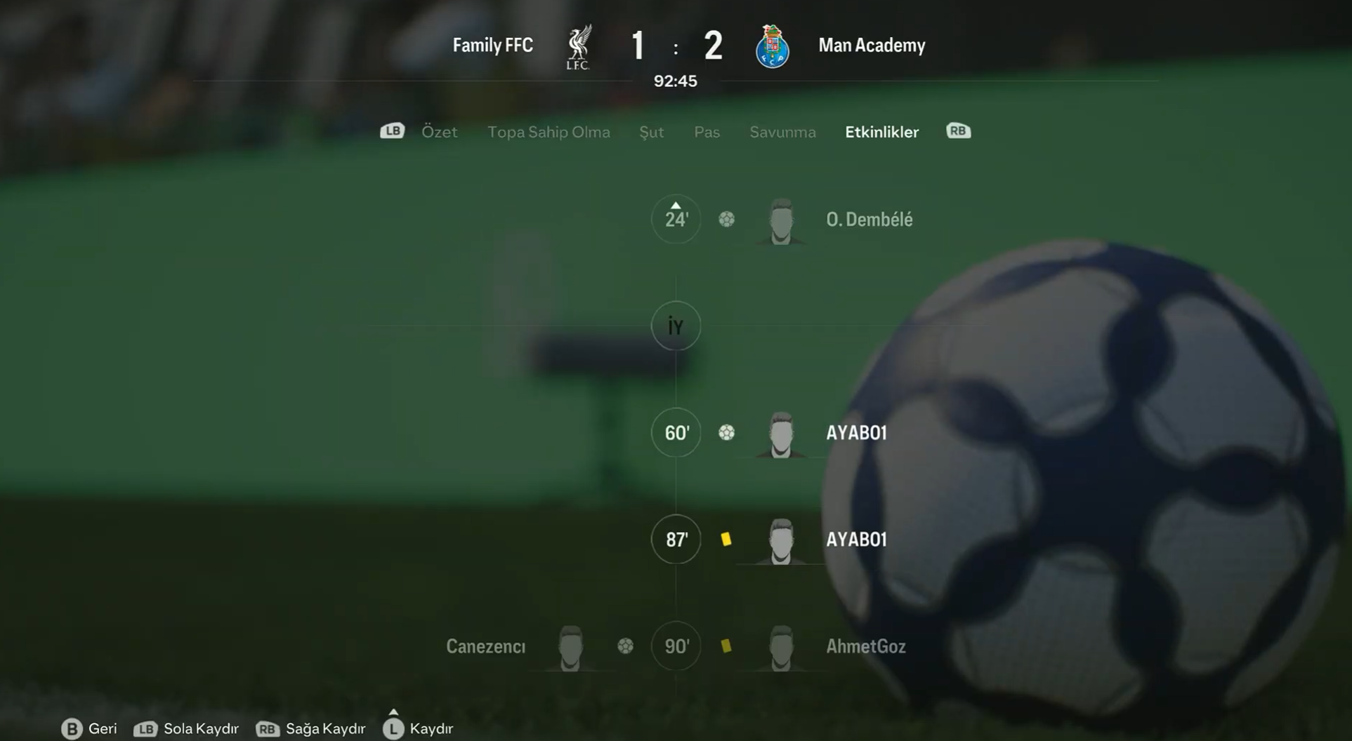
Task: Click the yellow card icon at 87'
Action: pos(726,539)
